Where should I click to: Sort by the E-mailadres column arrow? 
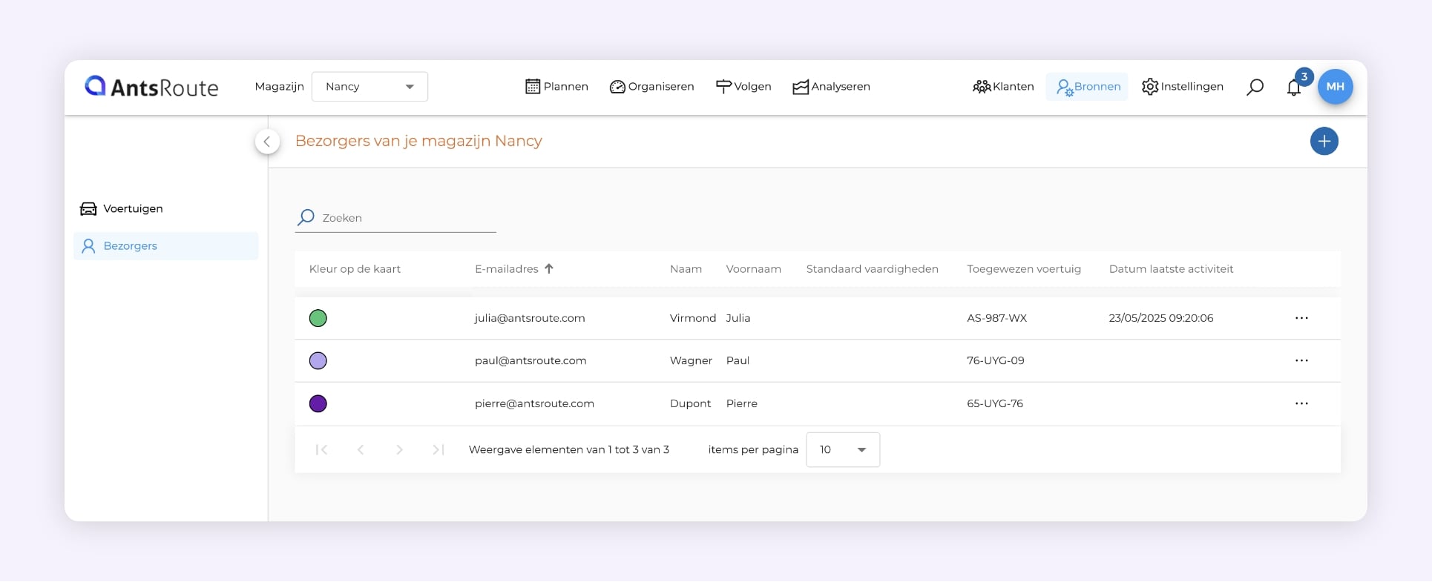point(549,269)
